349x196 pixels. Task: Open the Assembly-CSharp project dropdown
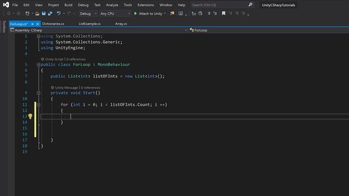point(98,30)
